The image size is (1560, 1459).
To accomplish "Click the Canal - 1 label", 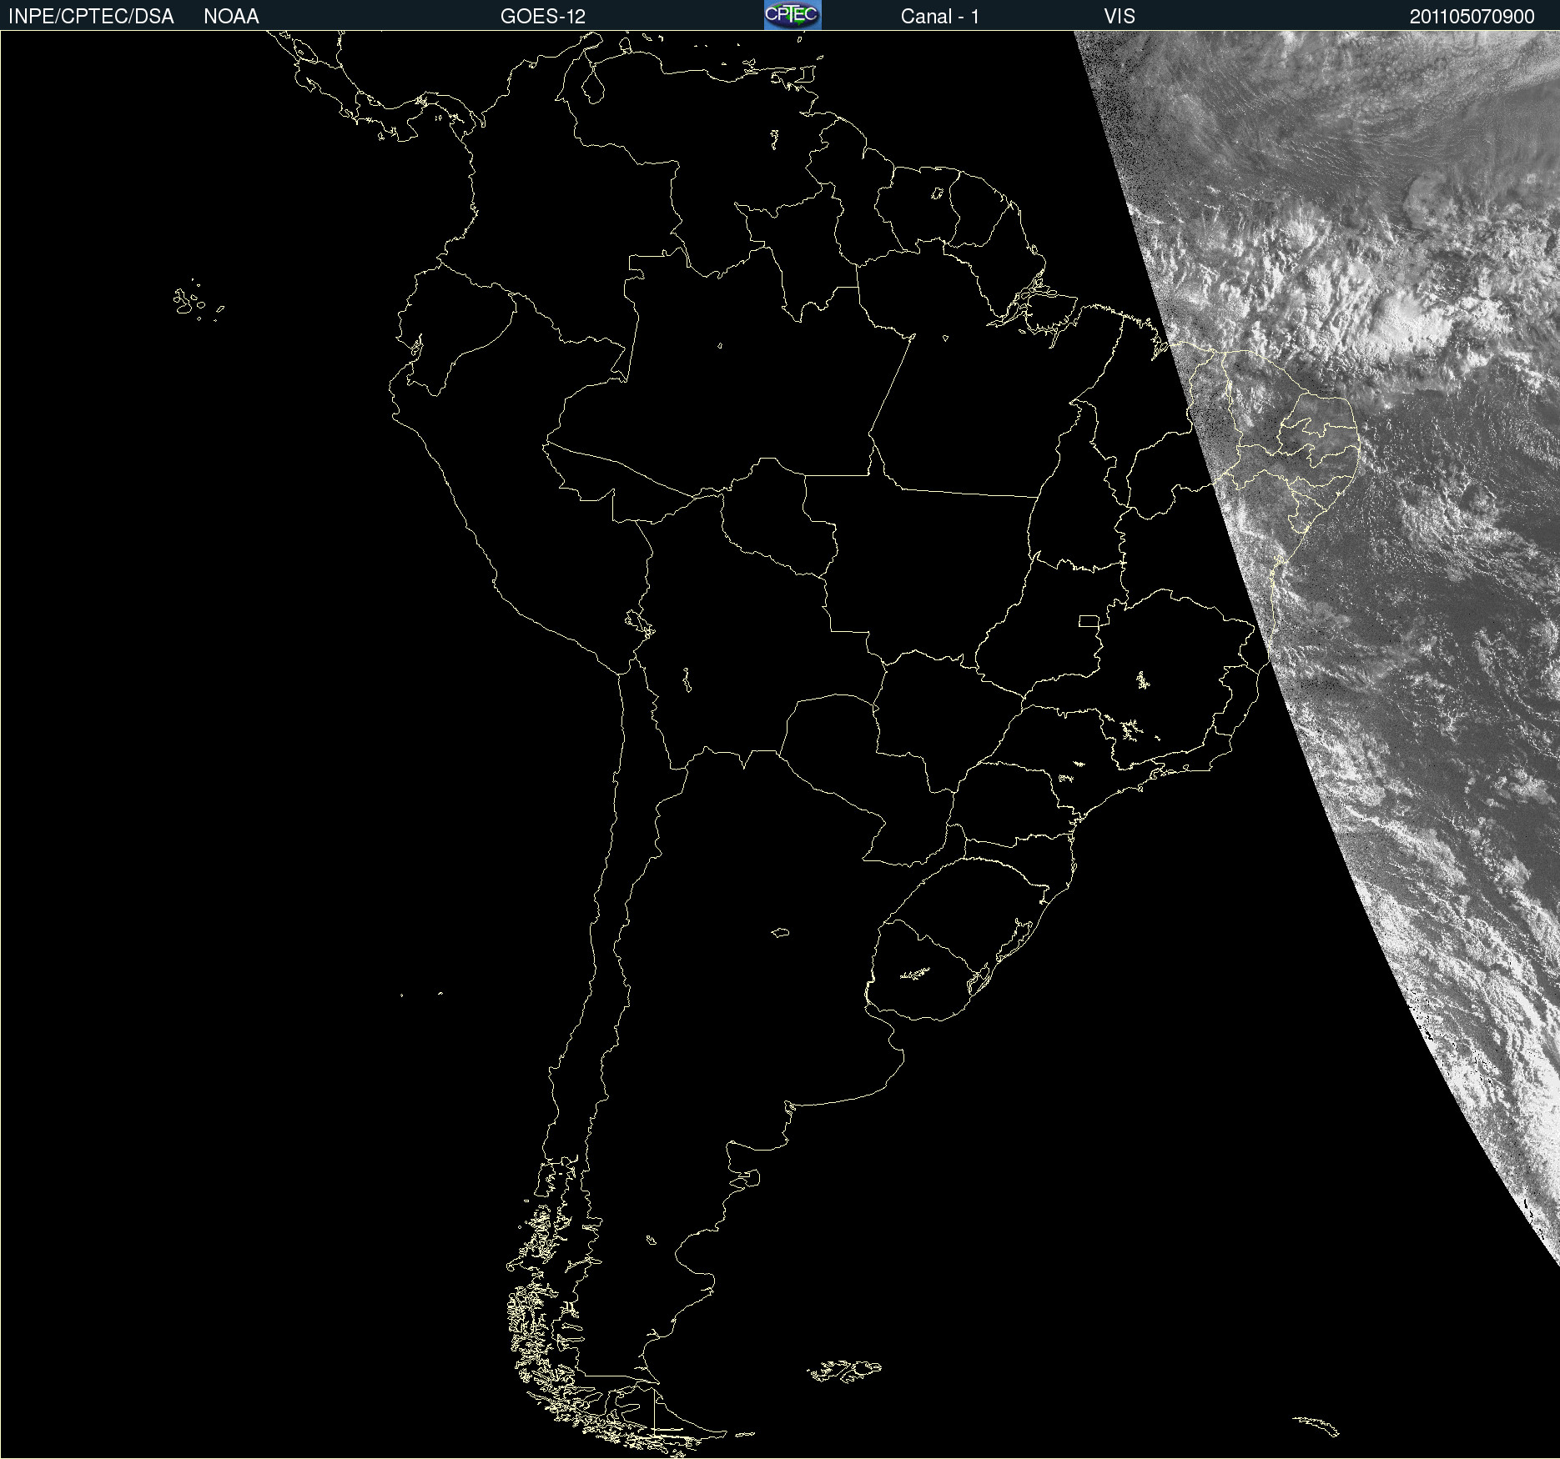I will (x=940, y=17).
